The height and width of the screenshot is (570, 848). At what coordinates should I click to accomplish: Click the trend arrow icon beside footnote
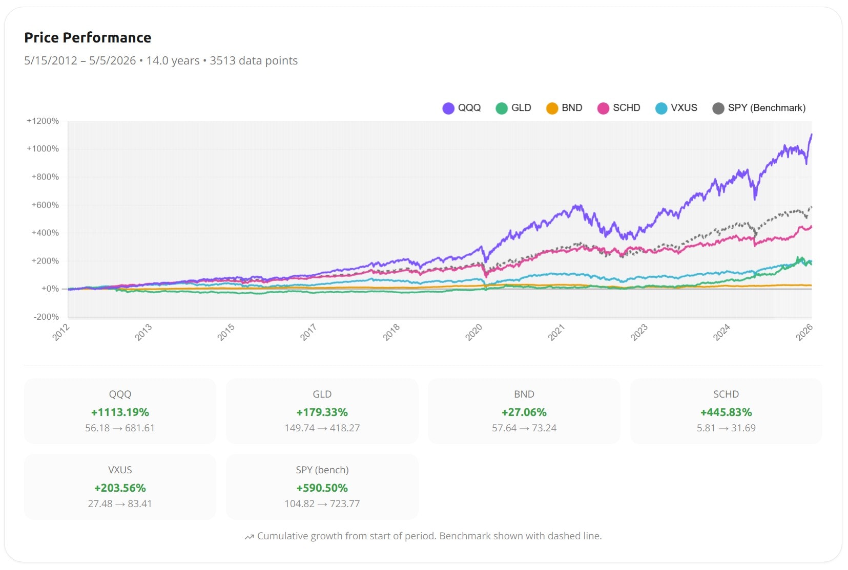point(249,537)
